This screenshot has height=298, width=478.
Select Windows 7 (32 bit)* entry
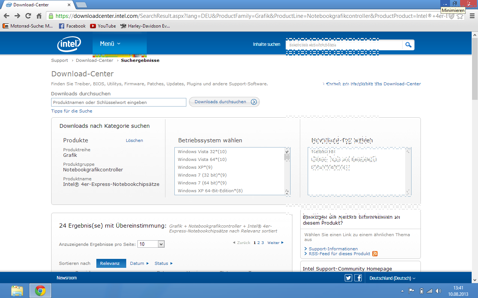click(202, 175)
